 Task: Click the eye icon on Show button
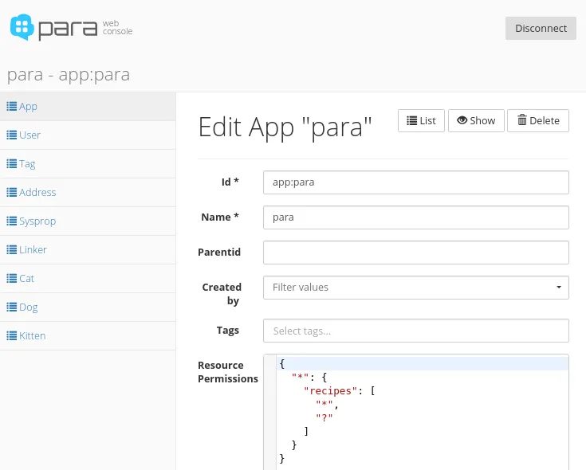462,121
